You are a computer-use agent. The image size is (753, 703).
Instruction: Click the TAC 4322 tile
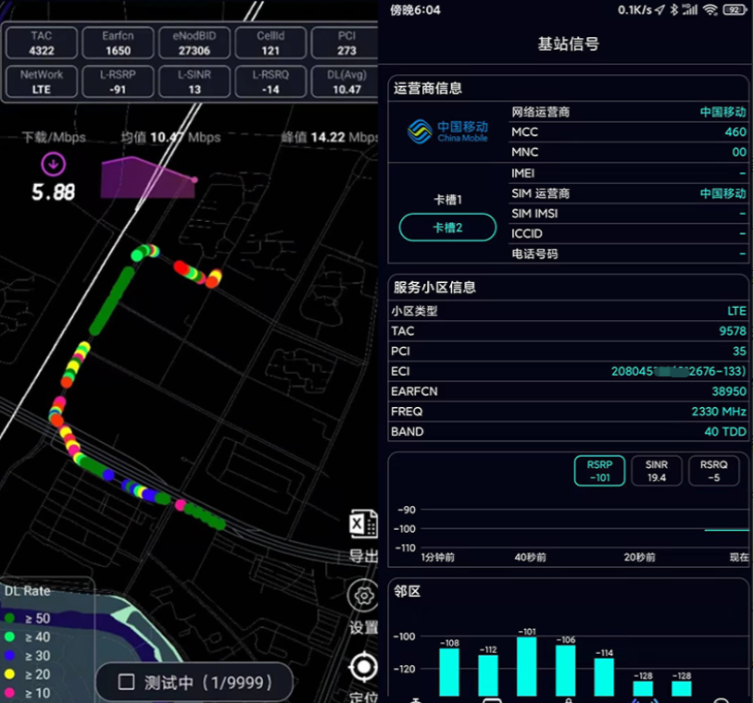pyautogui.click(x=42, y=43)
